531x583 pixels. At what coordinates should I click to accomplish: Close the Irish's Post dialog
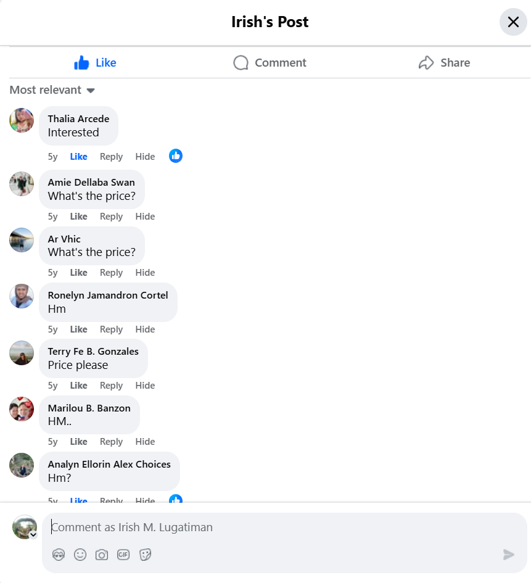[513, 22]
